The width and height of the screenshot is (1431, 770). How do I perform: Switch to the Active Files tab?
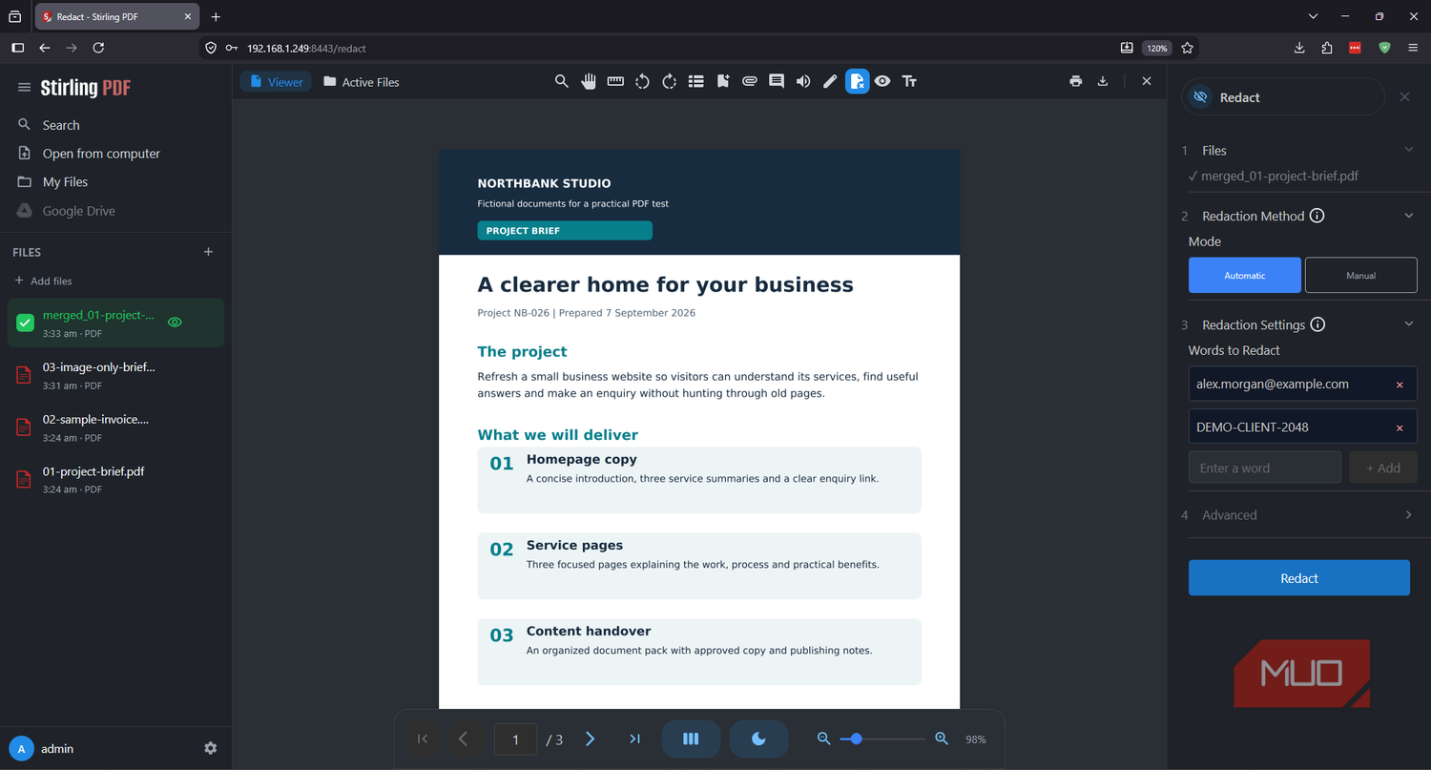click(x=361, y=82)
